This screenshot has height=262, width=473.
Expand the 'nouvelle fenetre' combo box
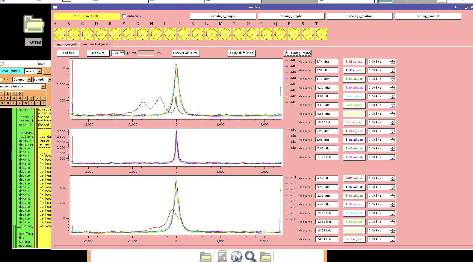click(x=43, y=87)
